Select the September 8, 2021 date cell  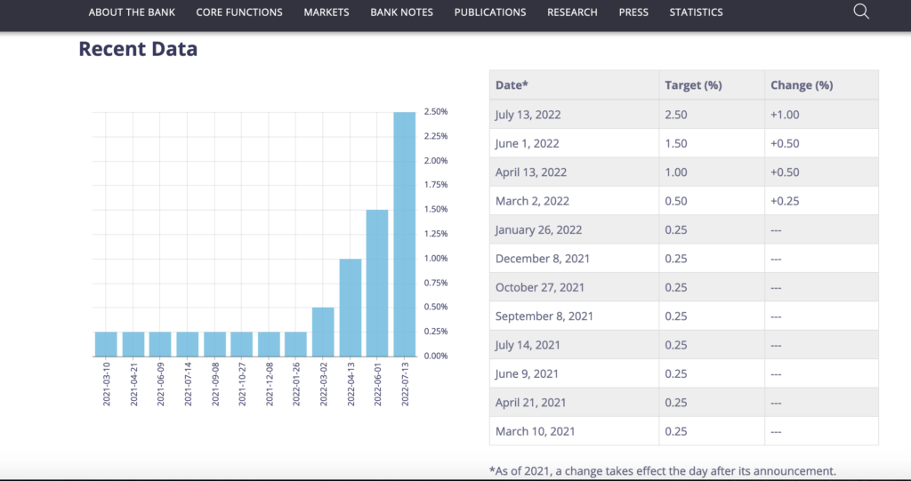pyautogui.click(x=574, y=316)
